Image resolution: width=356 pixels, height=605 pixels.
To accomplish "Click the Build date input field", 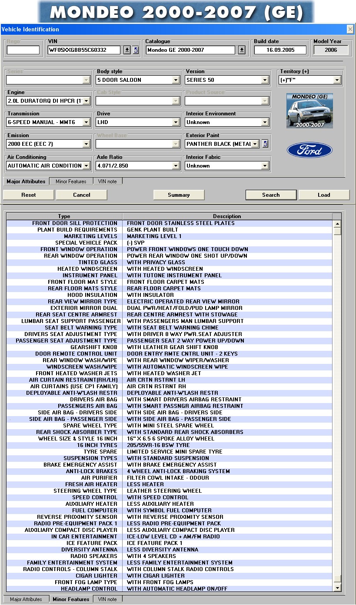I will [x=280, y=50].
